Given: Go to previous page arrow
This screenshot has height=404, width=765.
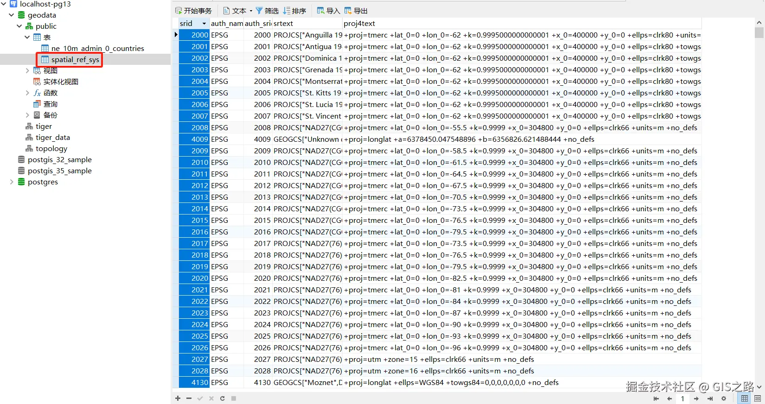Looking at the screenshot, I should [669, 398].
